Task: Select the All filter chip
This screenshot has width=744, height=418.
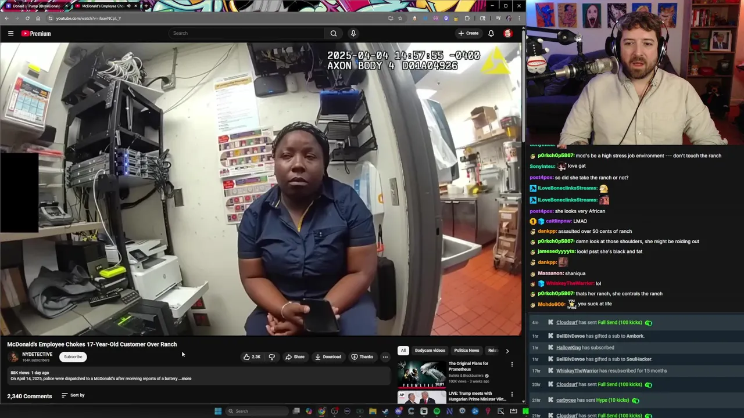Action: [x=403, y=351]
